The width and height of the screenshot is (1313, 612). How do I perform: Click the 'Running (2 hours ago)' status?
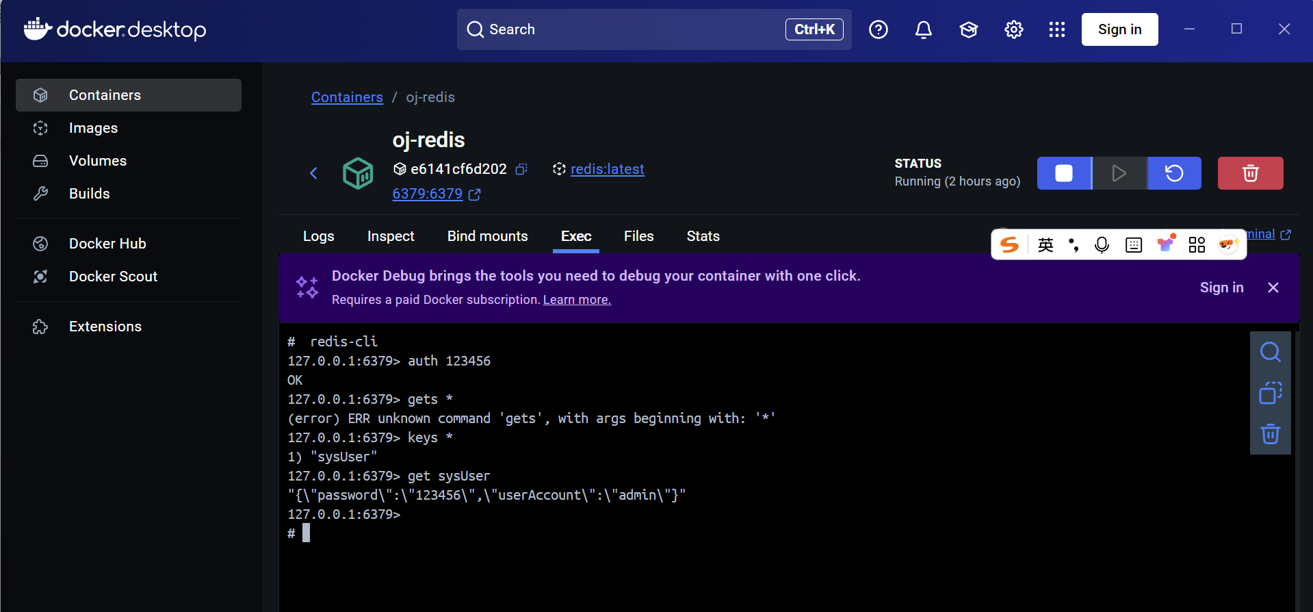point(957,181)
